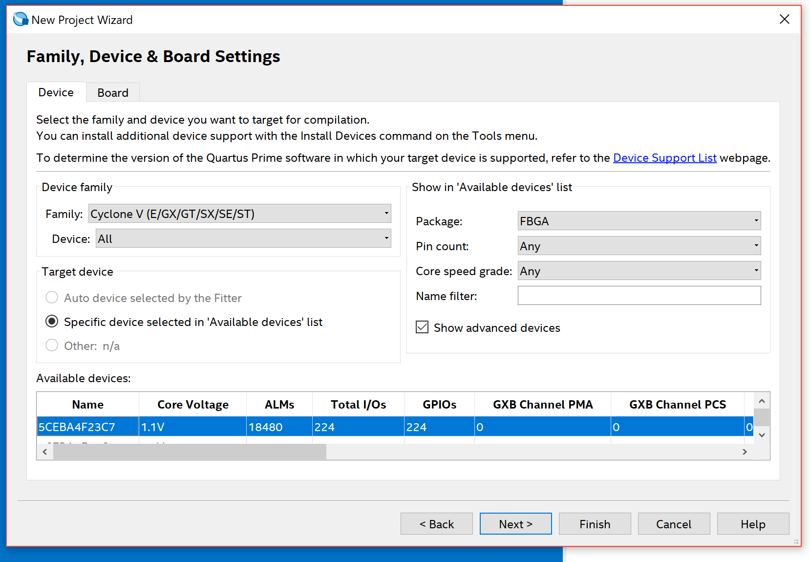The height and width of the screenshot is (562, 810).
Task: Click the 1.1V core voltage cell
Action: tap(193, 427)
